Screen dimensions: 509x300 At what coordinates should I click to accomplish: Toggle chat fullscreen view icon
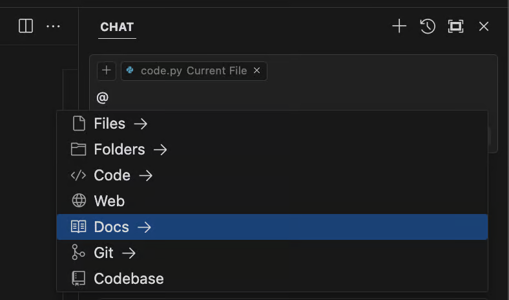click(456, 27)
